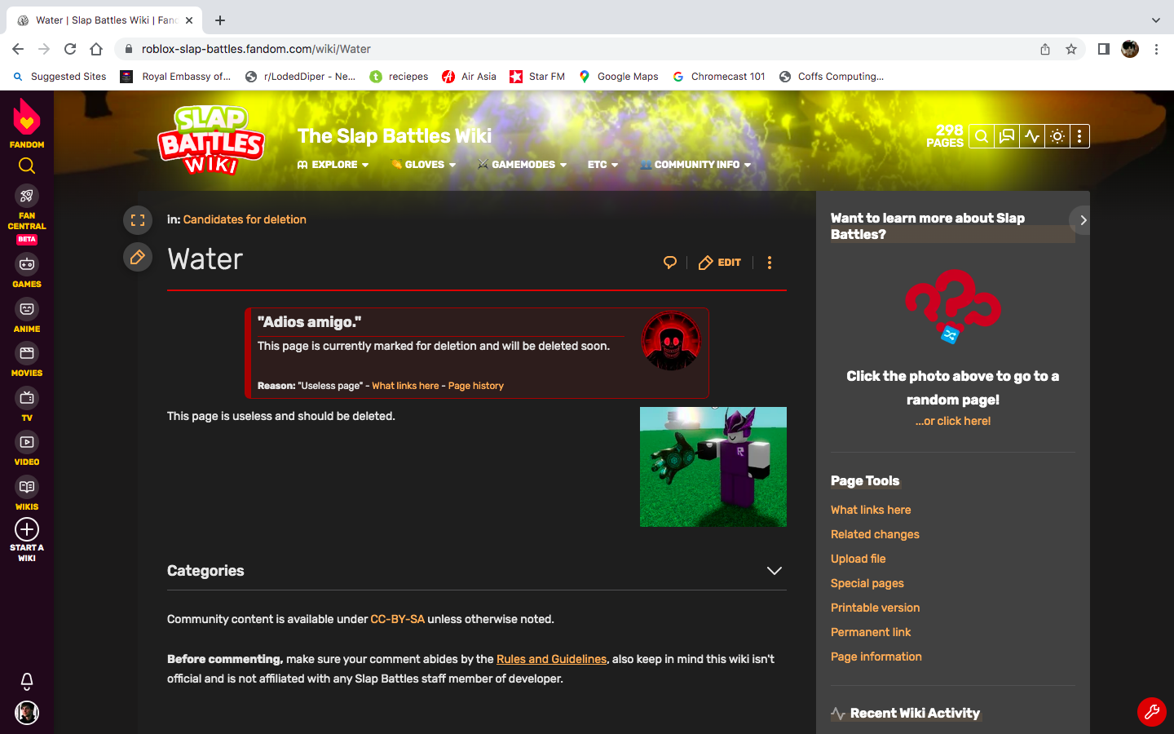Go to the Video section
The height and width of the screenshot is (734, 1174).
coord(27,449)
